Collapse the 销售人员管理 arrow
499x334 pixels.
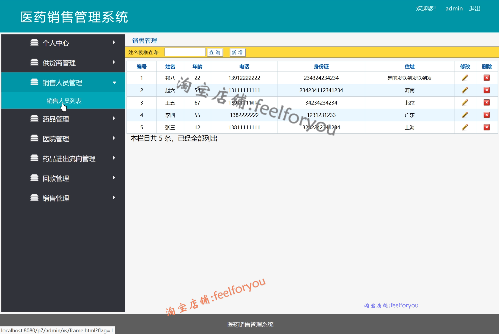click(114, 83)
